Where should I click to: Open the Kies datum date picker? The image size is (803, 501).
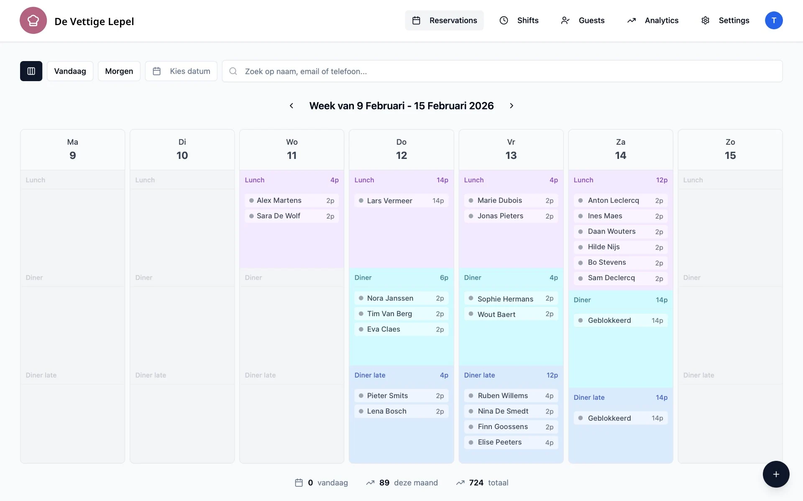pyautogui.click(x=181, y=71)
